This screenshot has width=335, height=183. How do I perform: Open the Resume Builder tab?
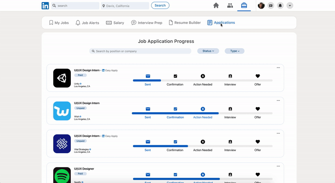[185, 23]
